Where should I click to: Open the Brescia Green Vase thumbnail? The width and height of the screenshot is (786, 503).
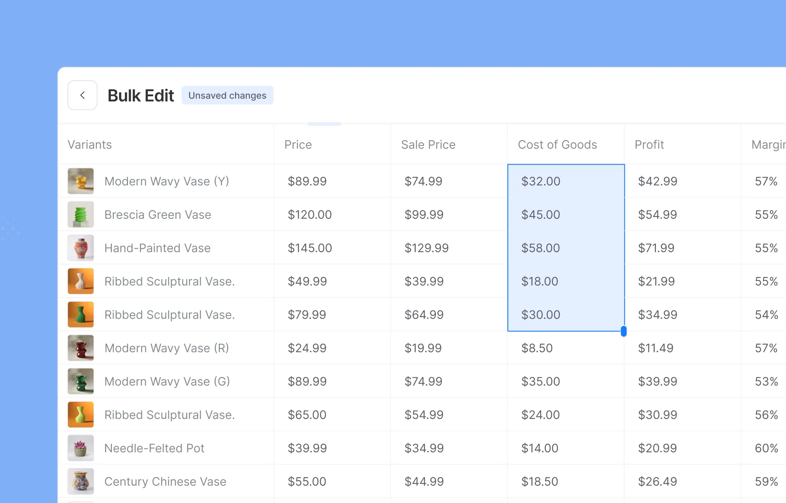(x=81, y=215)
